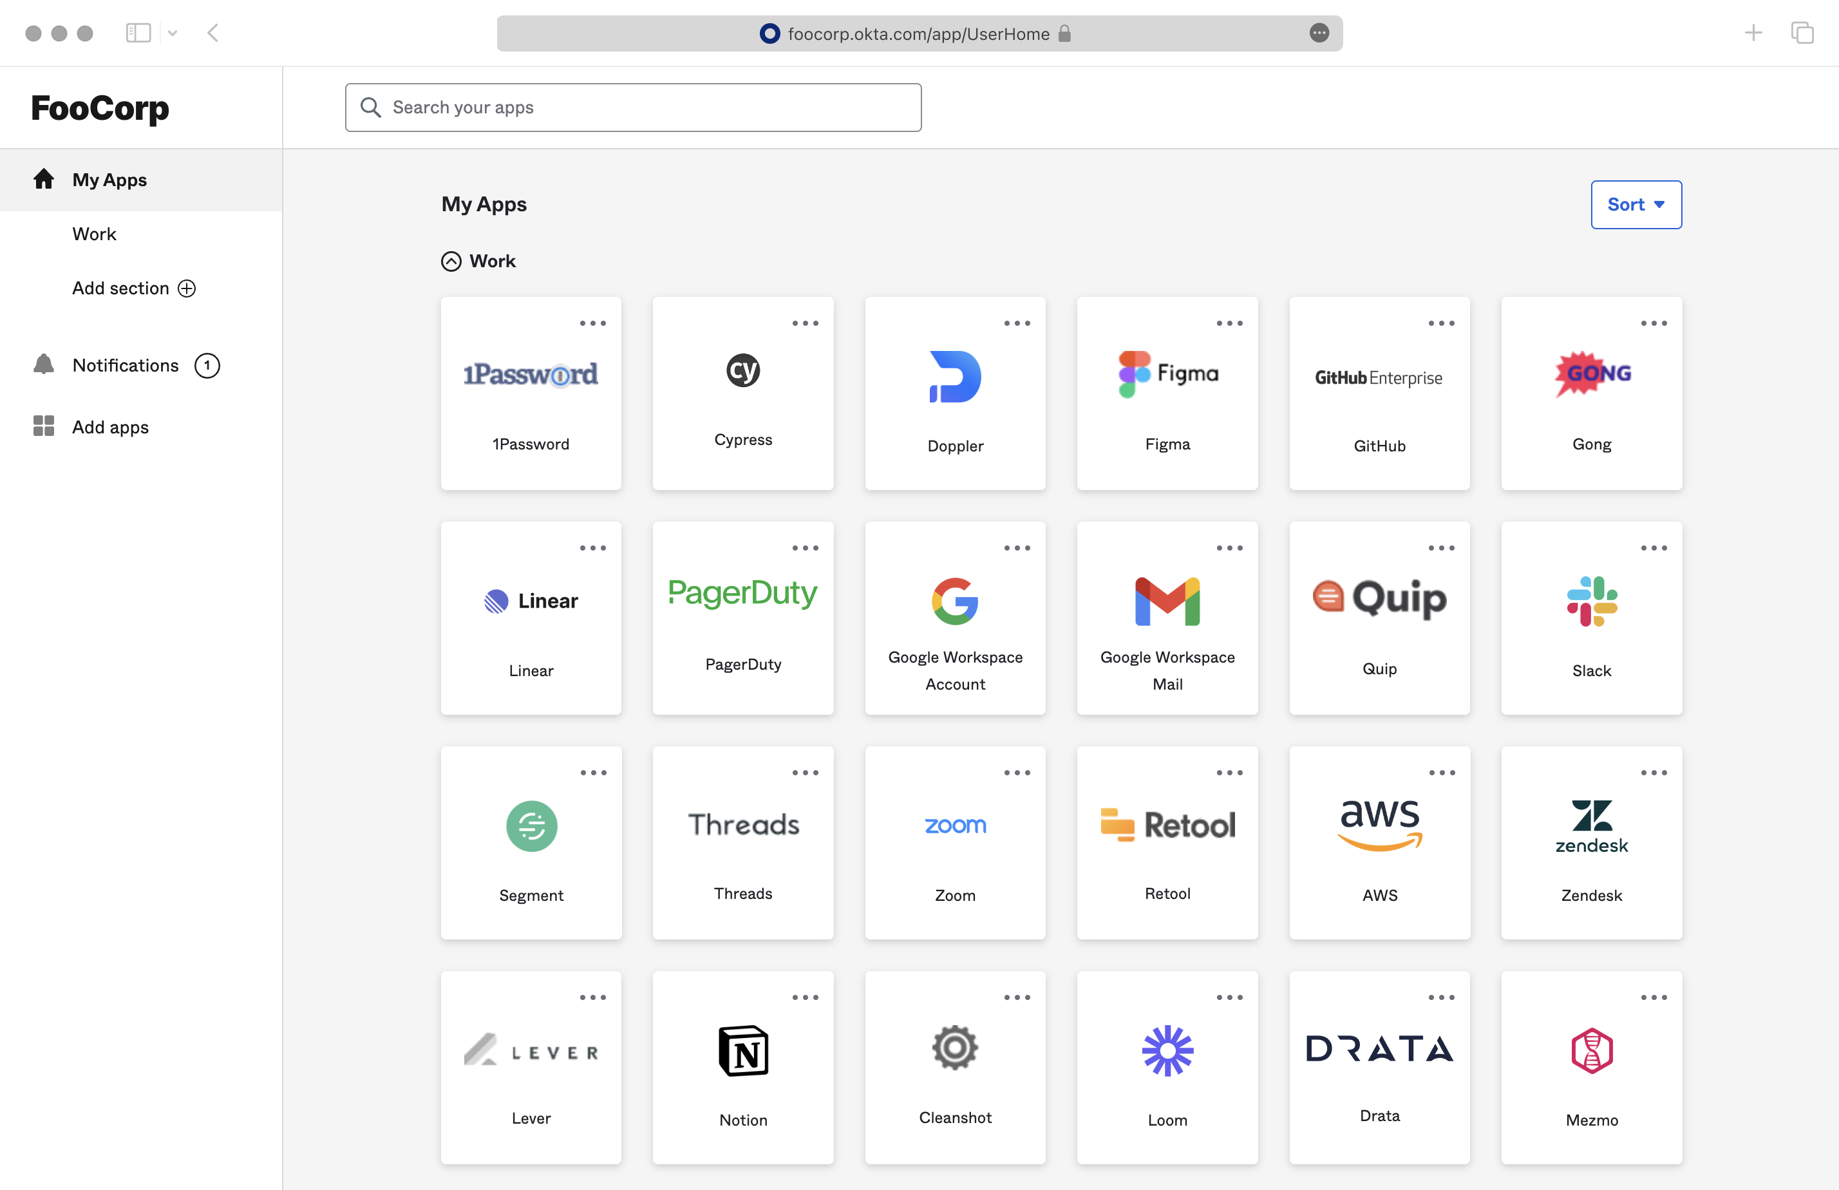Launch the Doppler app

coord(955,393)
